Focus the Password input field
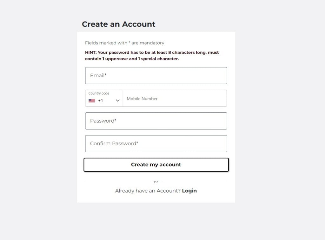This screenshot has height=240, width=325. [x=156, y=121]
